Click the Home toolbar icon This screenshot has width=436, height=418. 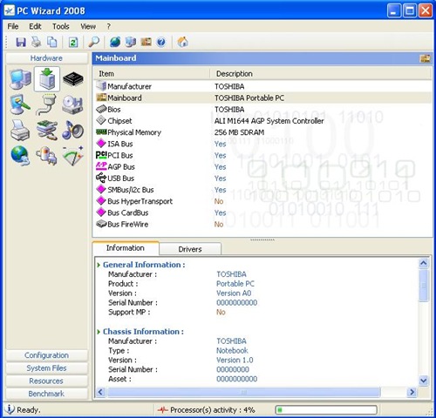coord(183,43)
